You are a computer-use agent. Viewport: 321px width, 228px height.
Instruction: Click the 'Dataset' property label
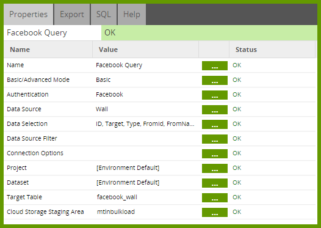(x=18, y=183)
